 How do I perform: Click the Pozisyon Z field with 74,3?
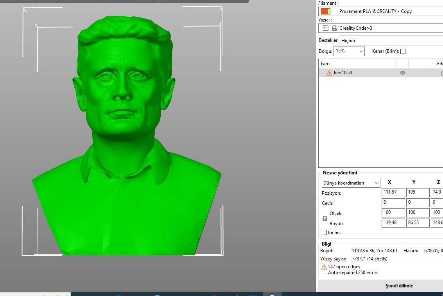[437, 192]
